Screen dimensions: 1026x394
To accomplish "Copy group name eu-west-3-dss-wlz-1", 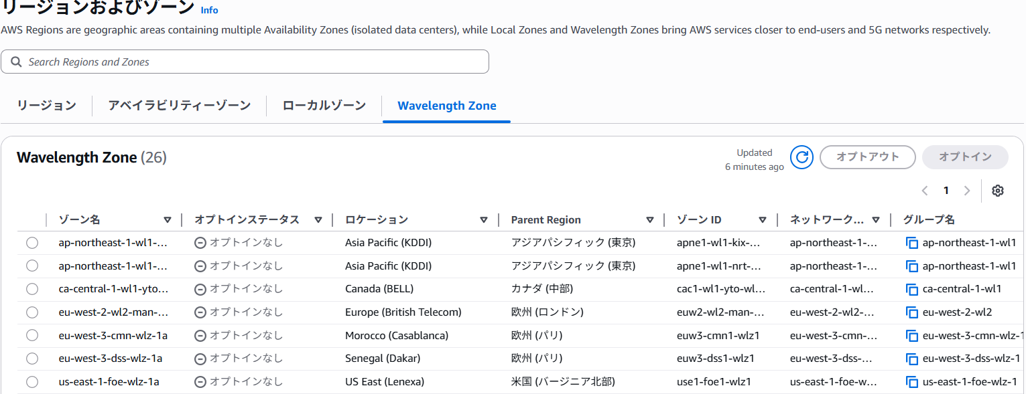I will [x=911, y=359].
